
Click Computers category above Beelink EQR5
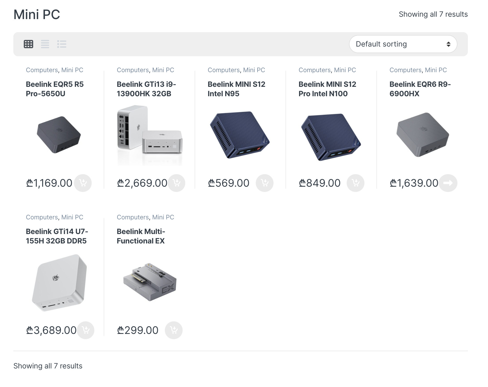tap(42, 70)
